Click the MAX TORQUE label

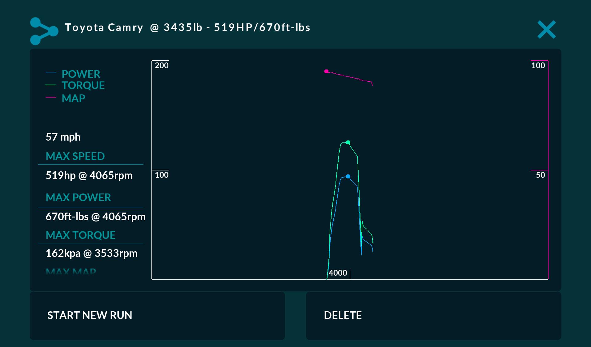pos(81,235)
